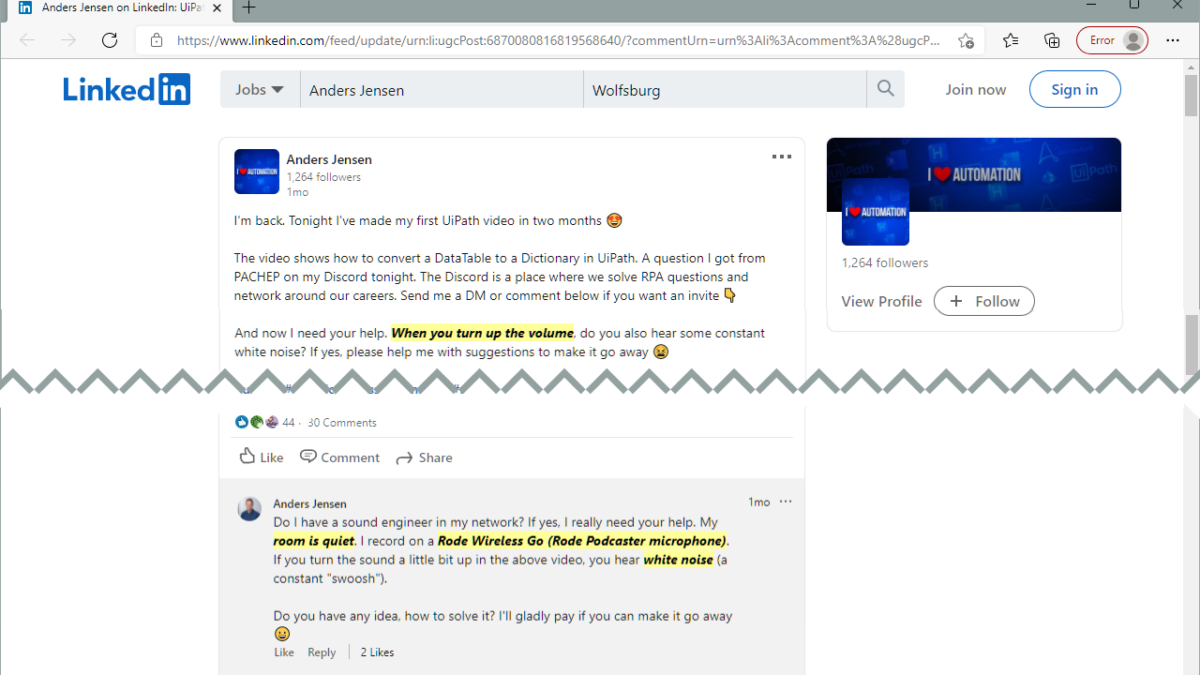Open the Favorites list icon
The height and width of the screenshot is (675, 1200).
point(1011,40)
